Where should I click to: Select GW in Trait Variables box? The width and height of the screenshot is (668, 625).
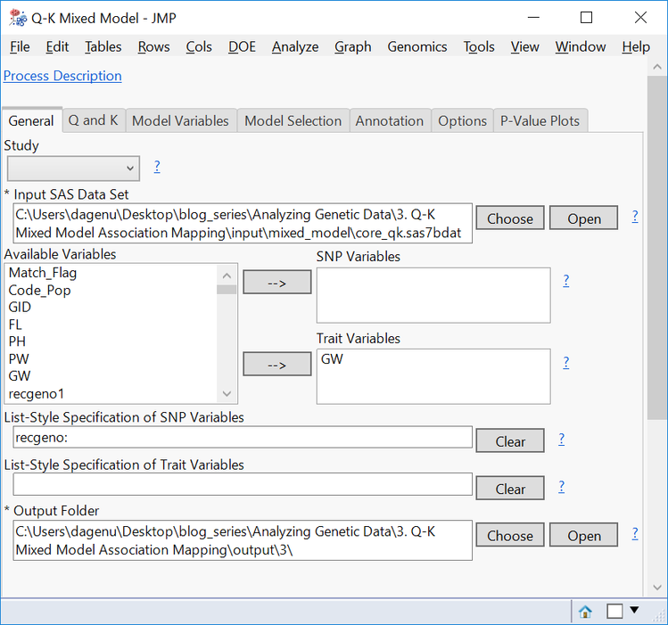[332, 359]
